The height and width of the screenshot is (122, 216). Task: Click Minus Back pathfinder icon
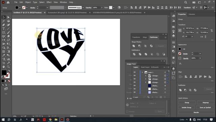pyautogui.click(x=164, y=54)
